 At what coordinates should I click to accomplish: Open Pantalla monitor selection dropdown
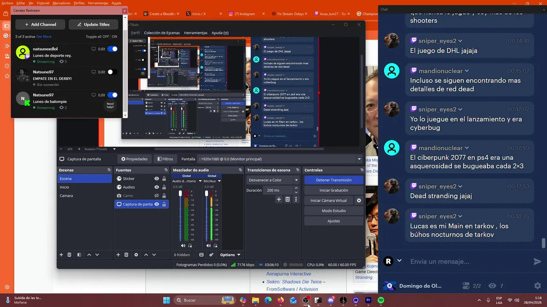(280, 159)
